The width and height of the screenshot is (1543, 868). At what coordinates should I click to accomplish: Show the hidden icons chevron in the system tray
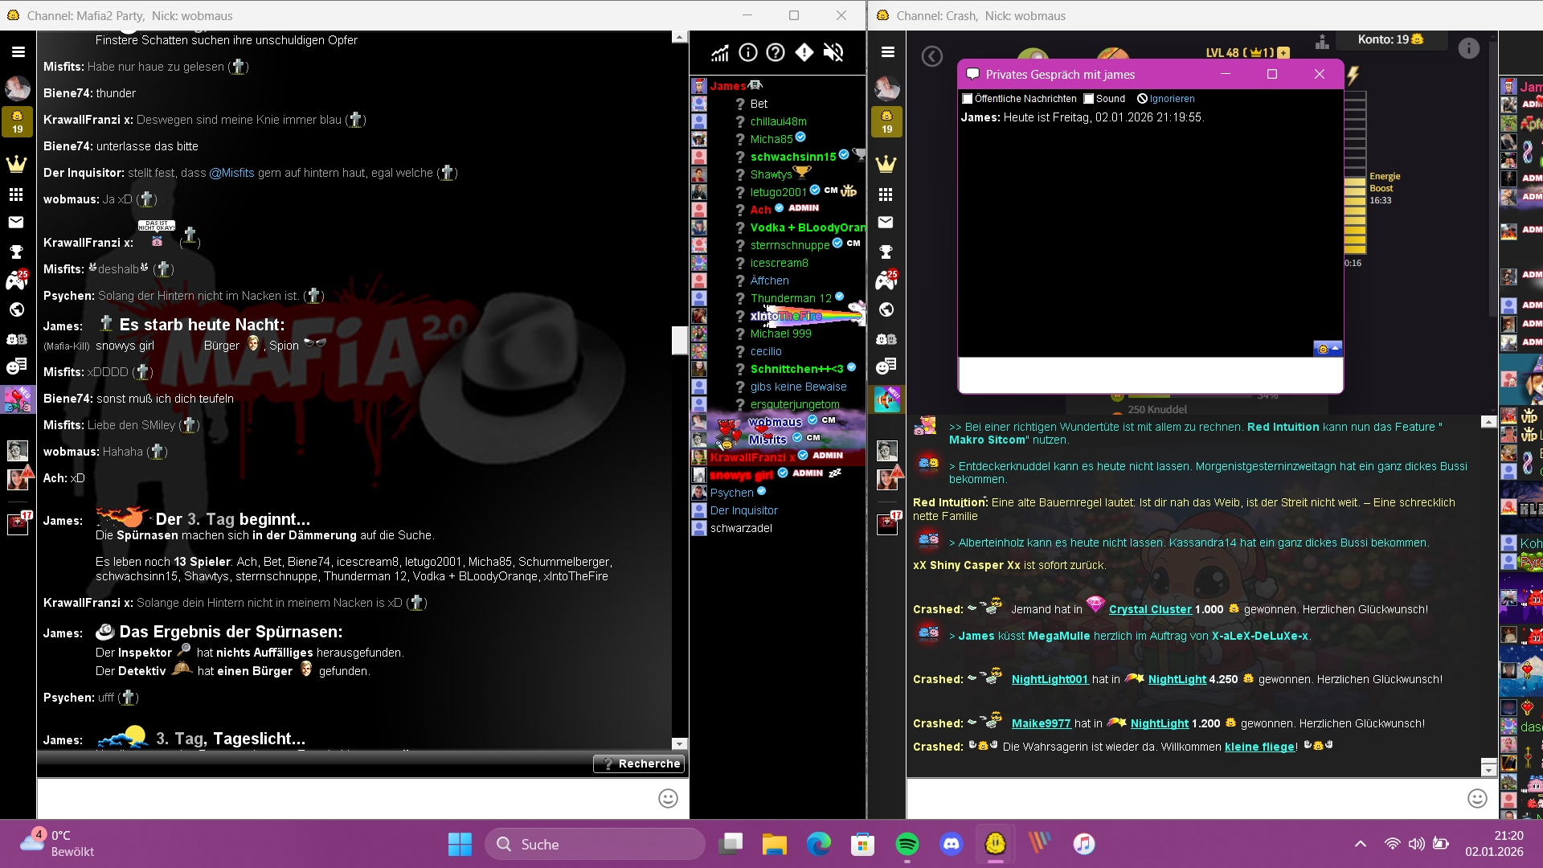click(1360, 844)
